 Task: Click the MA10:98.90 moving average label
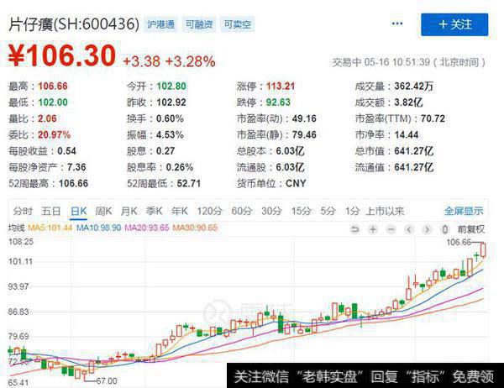tap(98, 228)
